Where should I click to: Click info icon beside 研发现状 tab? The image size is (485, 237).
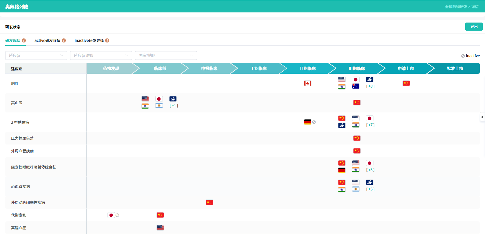coord(24,40)
